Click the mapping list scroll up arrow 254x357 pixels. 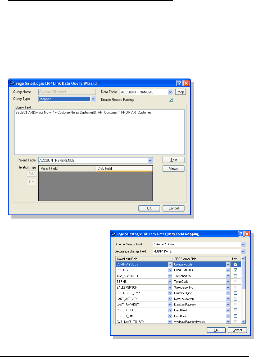click(x=243, y=258)
